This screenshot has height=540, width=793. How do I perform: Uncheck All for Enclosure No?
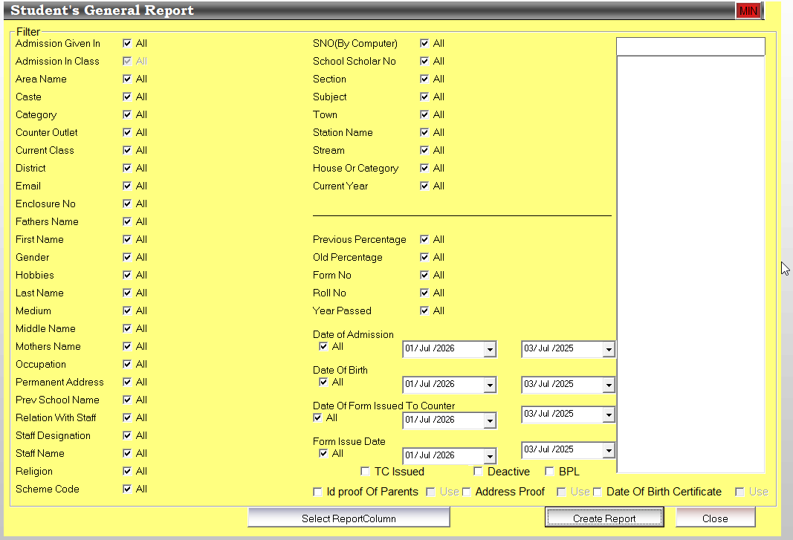[127, 204]
